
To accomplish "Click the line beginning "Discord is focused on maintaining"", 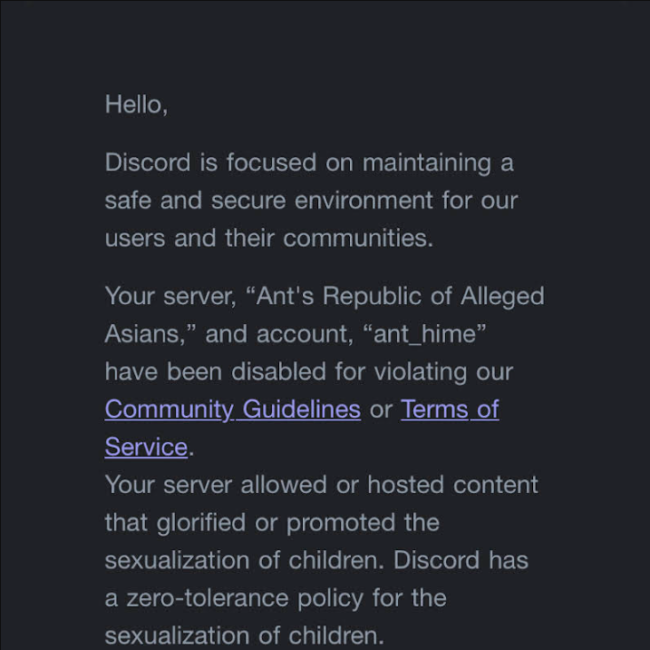I will 309,162.
